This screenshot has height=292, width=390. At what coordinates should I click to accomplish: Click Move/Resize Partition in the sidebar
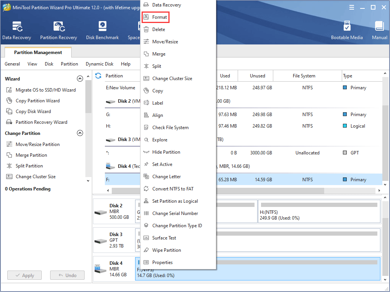tap(33, 144)
